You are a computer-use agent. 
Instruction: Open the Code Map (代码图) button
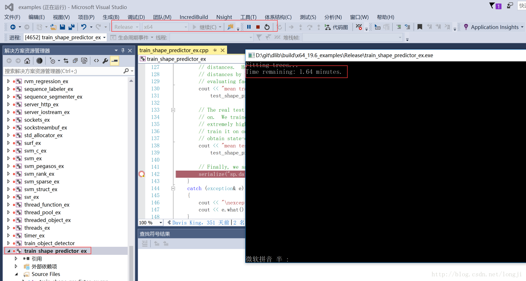(x=336, y=27)
